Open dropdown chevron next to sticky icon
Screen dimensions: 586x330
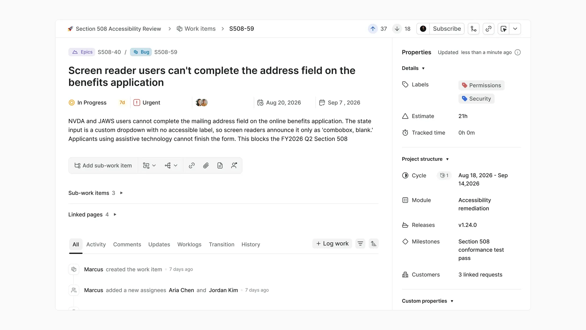tap(515, 29)
